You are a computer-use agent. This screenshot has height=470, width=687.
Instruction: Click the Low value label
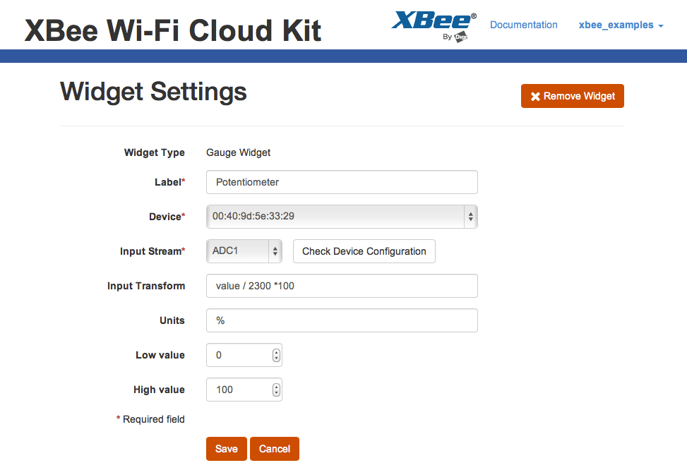[x=160, y=355]
